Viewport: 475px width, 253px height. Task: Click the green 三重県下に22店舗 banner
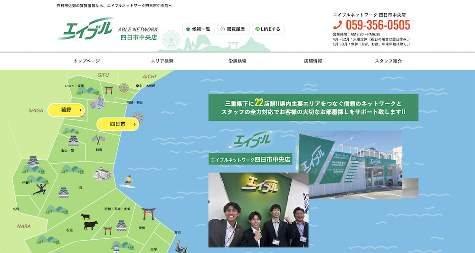point(313,107)
